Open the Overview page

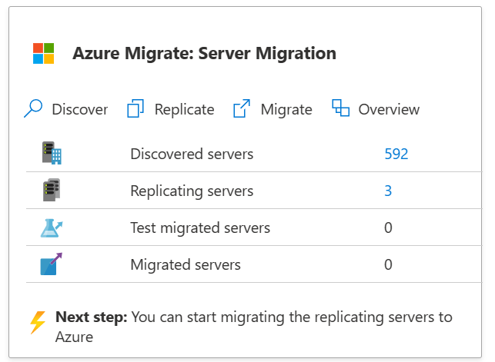click(389, 109)
